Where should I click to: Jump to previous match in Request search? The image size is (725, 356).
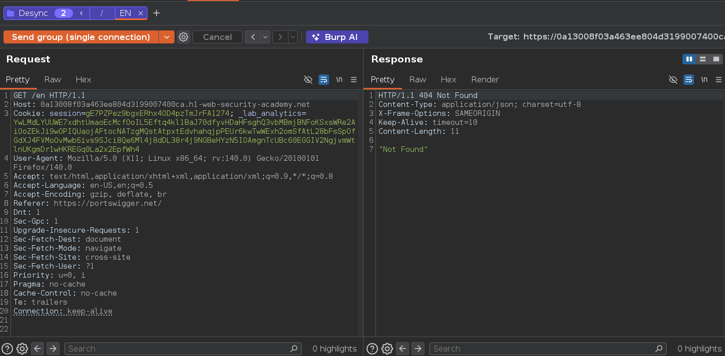pos(38,349)
